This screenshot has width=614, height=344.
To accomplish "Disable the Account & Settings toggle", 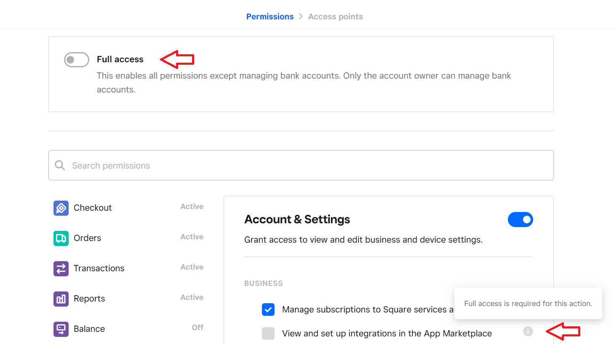I will tap(521, 220).
